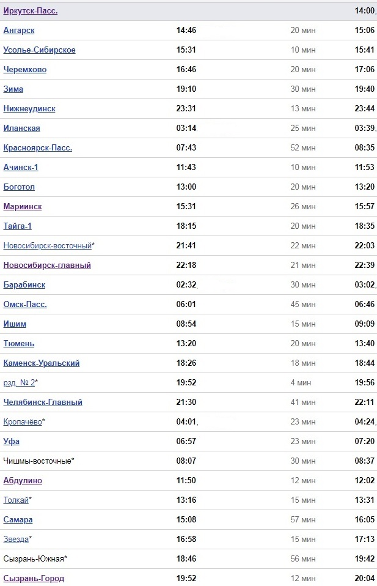Open Усолье-Сибирское station page
The height and width of the screenshot is (586, 377).
click(39, 50)
